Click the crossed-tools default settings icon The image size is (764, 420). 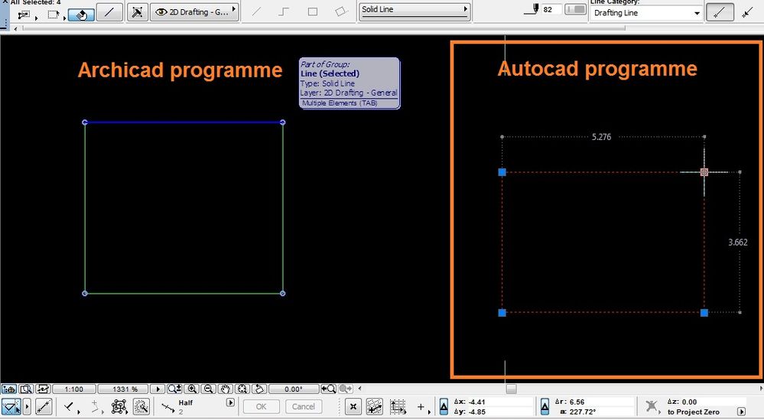tap(138, 12)
